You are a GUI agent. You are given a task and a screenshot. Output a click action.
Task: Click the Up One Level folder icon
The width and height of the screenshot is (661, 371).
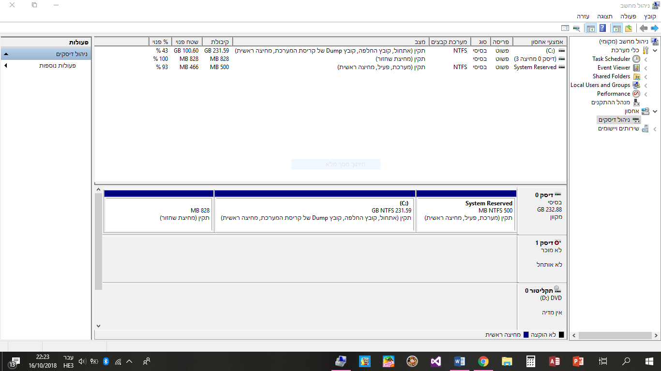(629, 29)
